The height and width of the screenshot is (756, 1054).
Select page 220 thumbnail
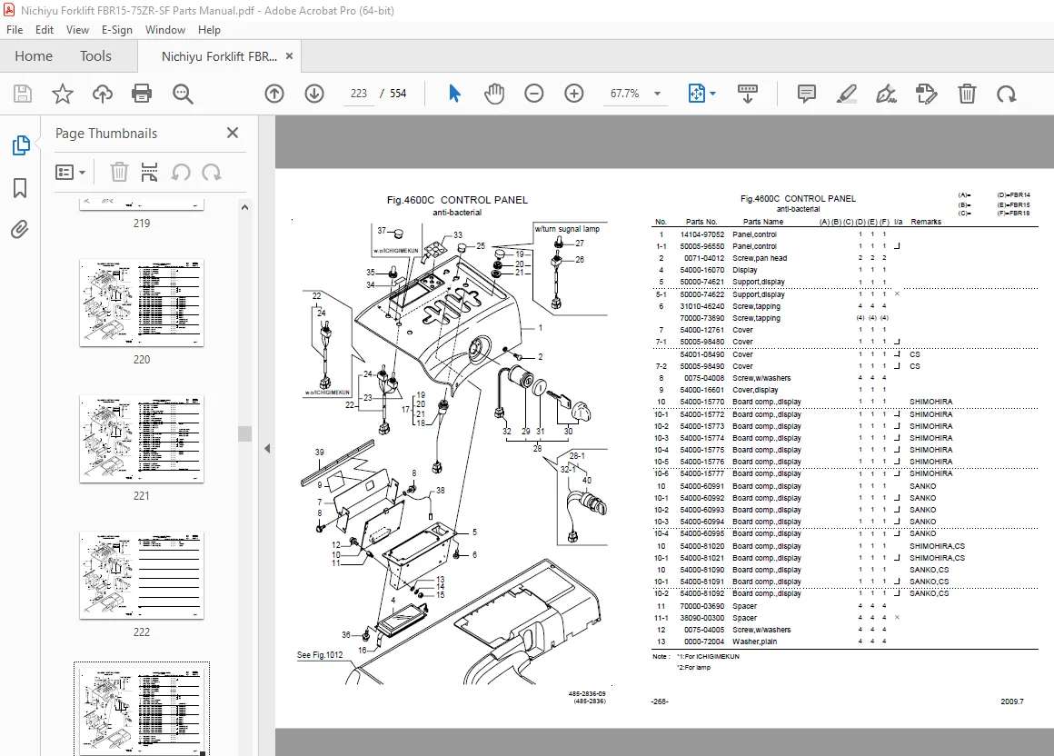(x=141, y=303)
